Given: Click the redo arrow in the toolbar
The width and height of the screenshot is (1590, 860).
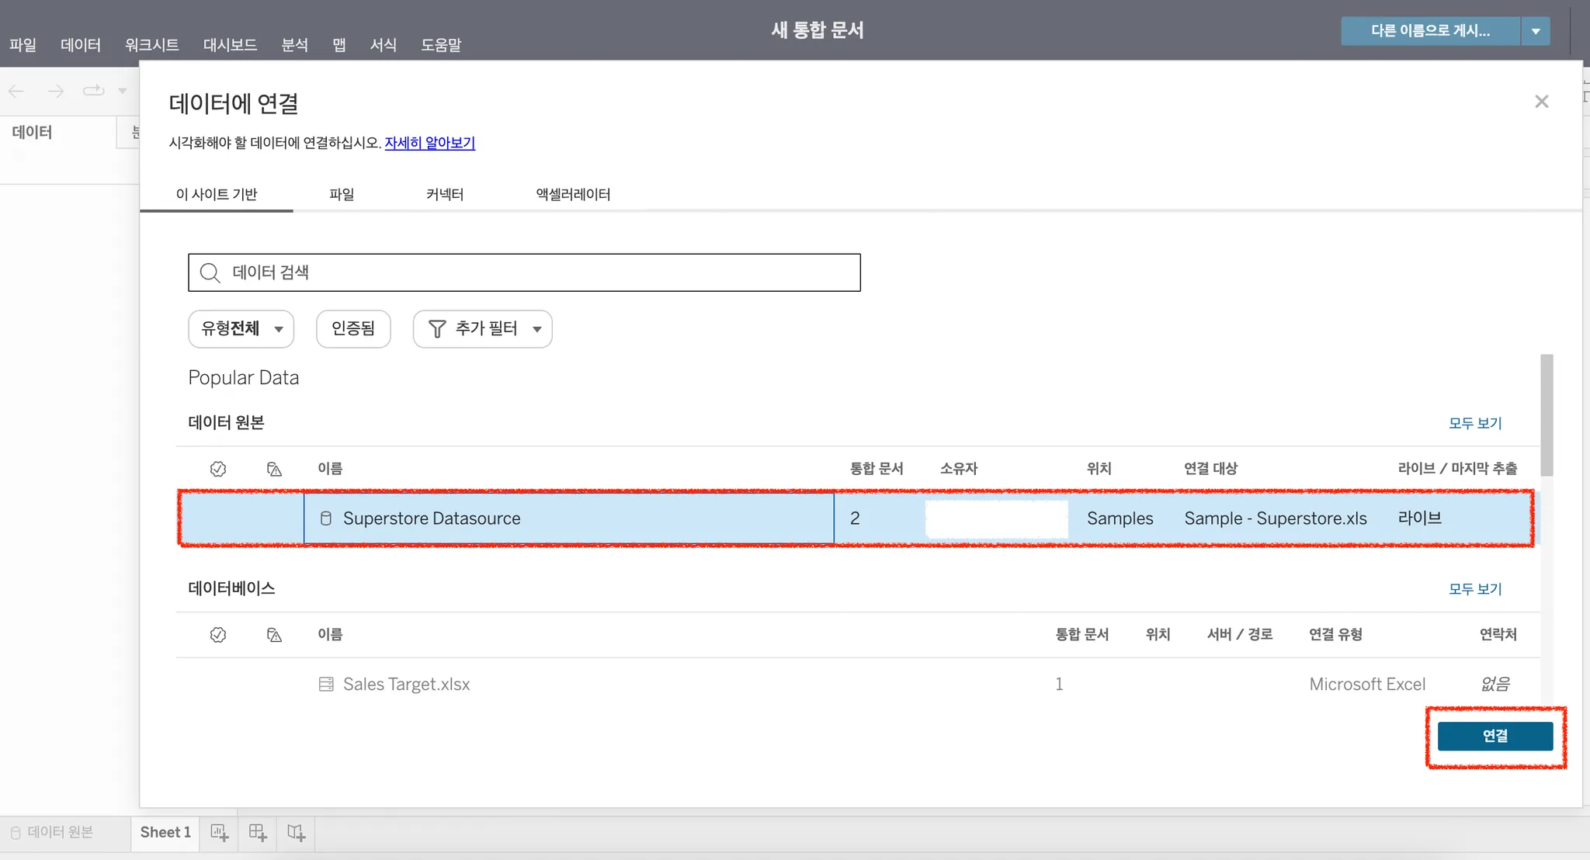Looking at the screenshot, I should pos(56,91).
